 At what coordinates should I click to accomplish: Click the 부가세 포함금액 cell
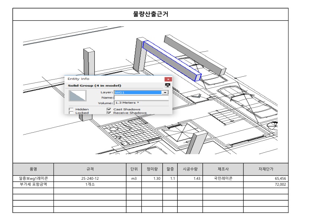click(x=33, y=185)
